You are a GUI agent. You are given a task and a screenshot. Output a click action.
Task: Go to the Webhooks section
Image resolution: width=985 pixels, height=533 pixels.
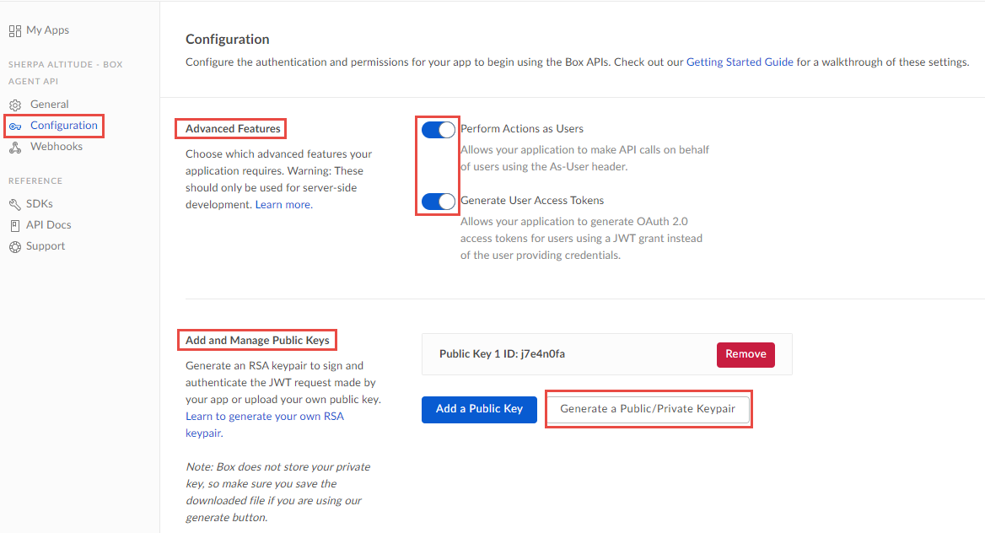57,147
